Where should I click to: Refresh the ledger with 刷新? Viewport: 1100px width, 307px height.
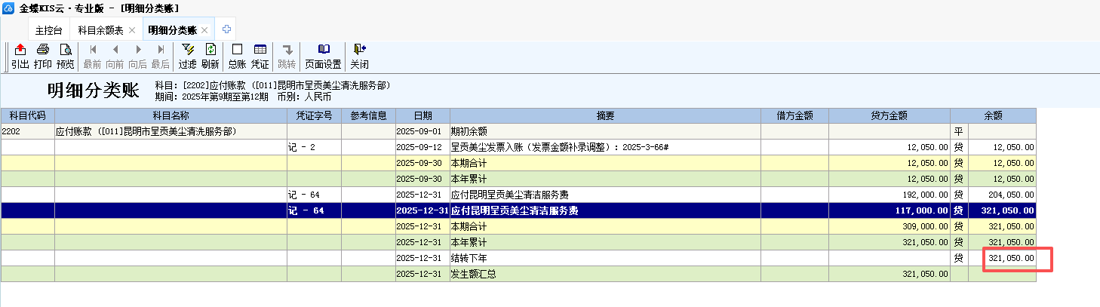210,56
